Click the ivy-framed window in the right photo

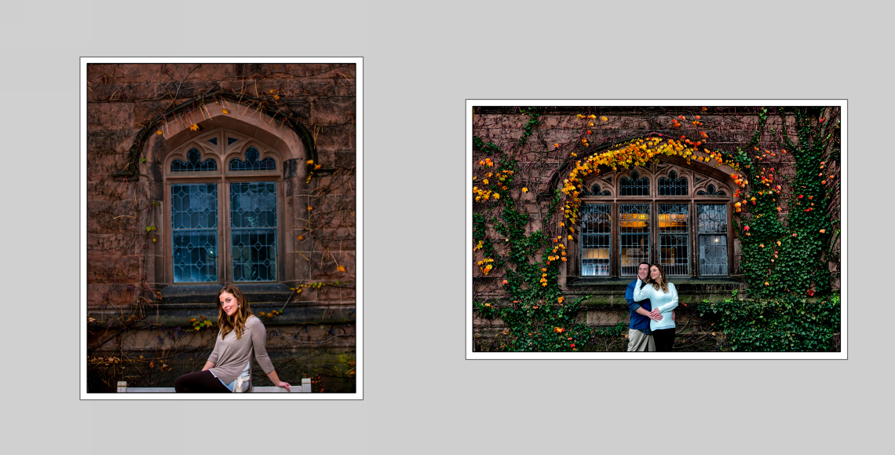655,228
